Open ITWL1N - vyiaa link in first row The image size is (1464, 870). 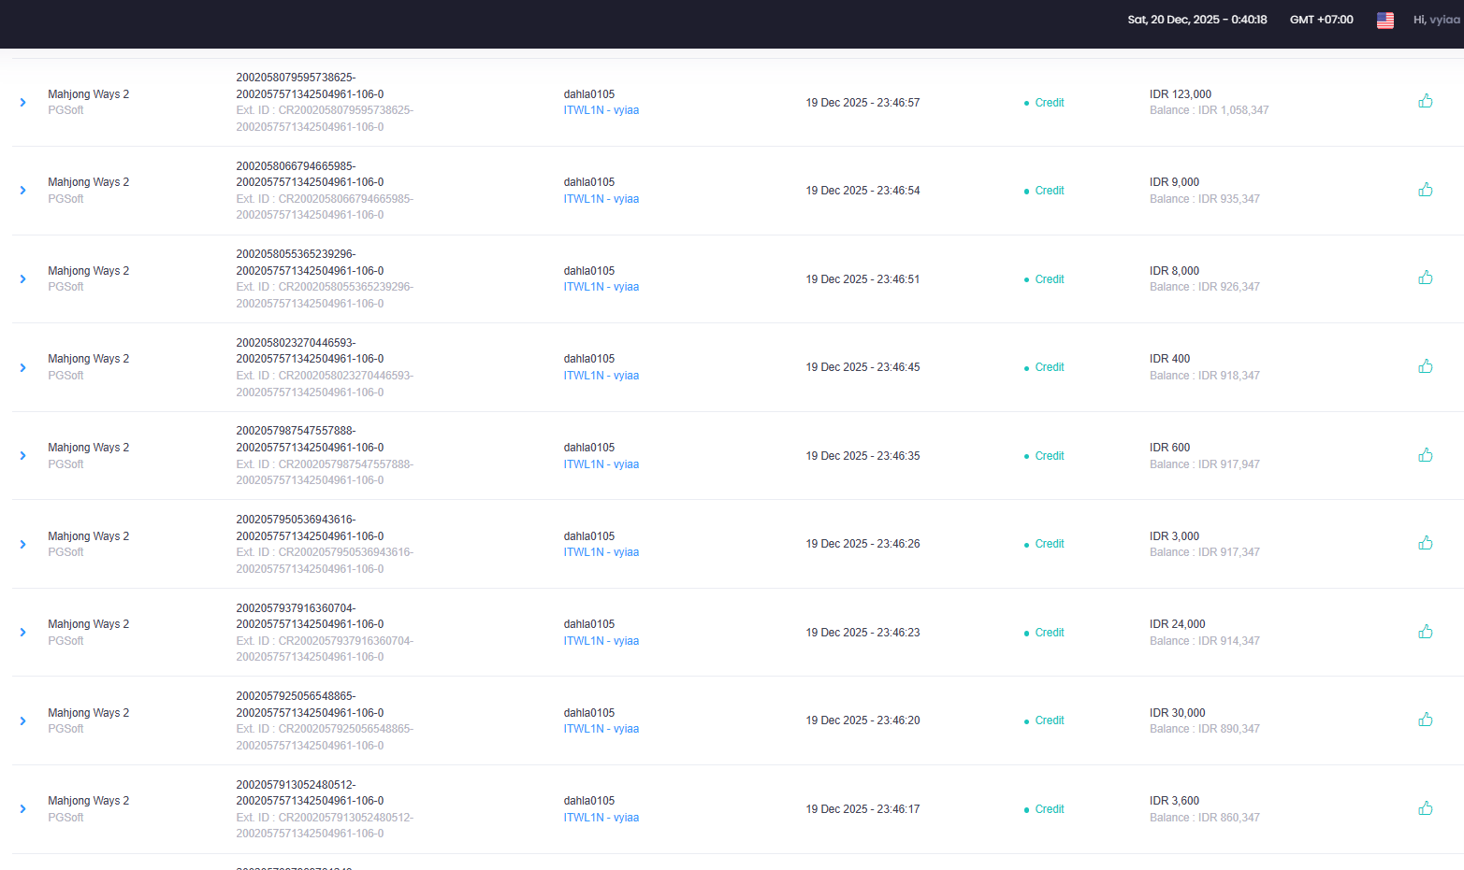pos(602,110)
